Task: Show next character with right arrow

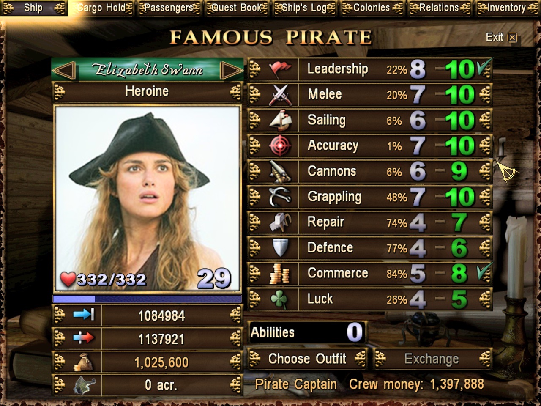Action: coord(231,70)
